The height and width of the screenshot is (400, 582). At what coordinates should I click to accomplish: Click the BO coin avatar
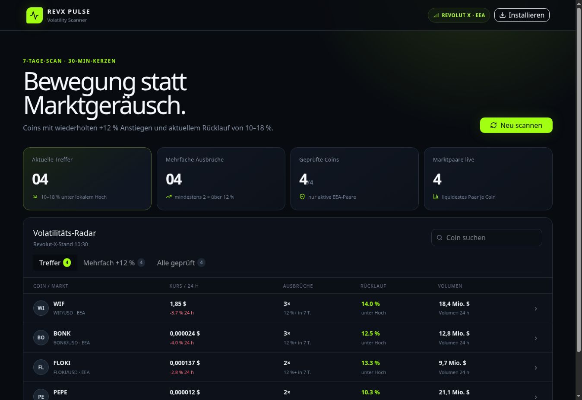(41, 338)
